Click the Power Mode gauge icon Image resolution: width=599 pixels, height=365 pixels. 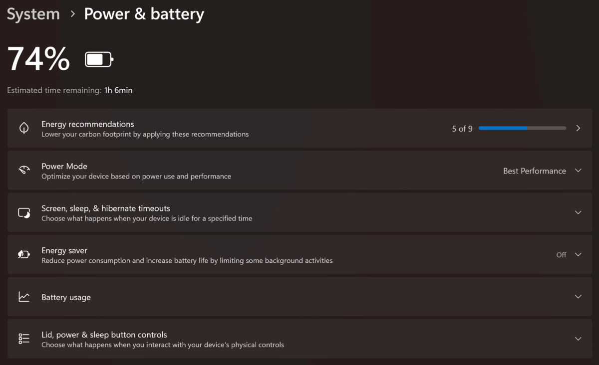(x=24, y=171)
